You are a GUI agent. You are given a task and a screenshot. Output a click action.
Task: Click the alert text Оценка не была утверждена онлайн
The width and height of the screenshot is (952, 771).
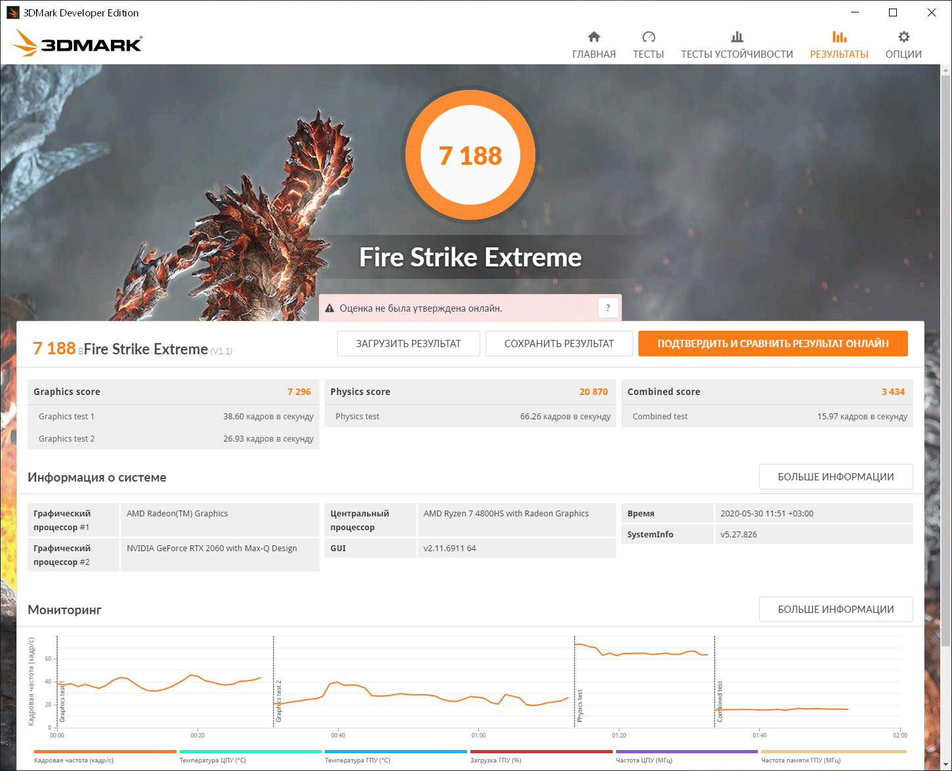click(421, 308)
